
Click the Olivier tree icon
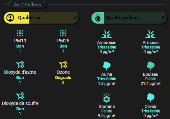click(x=151, y=98)
